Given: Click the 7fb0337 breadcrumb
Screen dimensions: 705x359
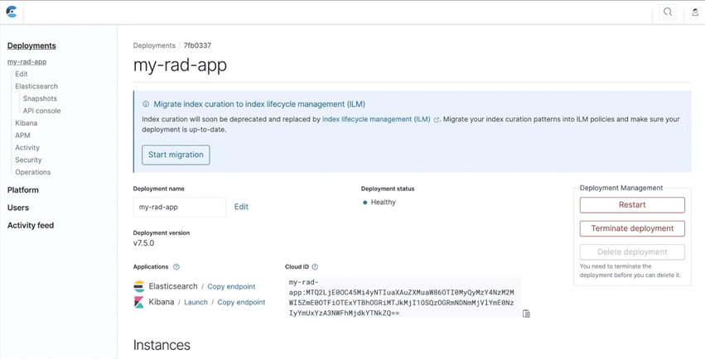Looking at the screenshot, I should tap(197, 45).
